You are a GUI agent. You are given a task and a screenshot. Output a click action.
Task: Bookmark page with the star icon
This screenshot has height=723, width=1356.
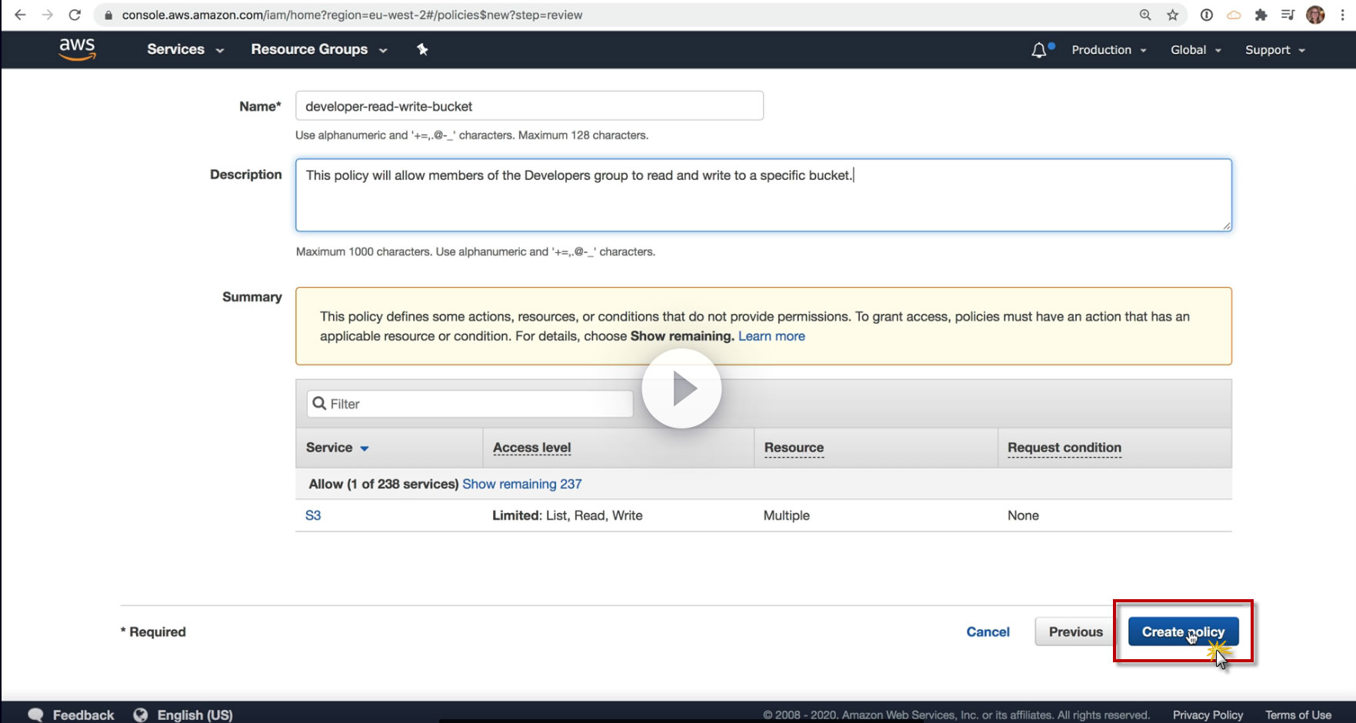[1172, 15]
